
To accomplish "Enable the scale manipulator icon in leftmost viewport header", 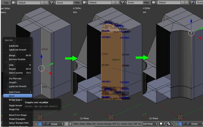I will tap(48, 124).
